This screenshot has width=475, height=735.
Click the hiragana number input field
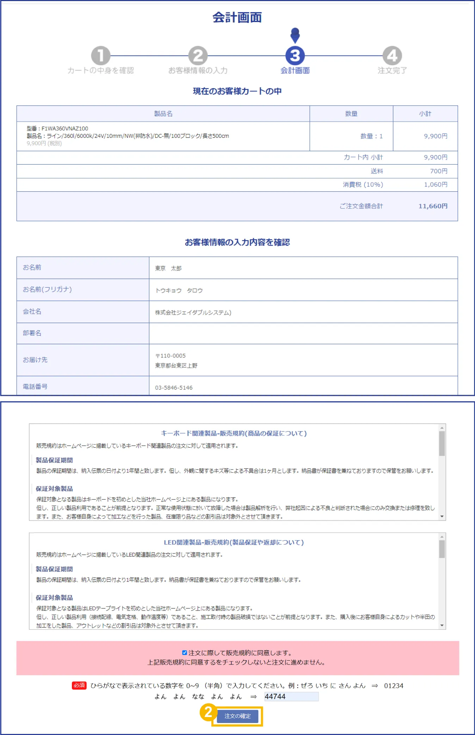(291, 696)
